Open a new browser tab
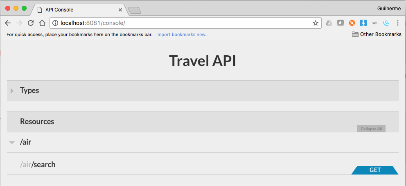The image size is (406, 186). pos(134,10)
